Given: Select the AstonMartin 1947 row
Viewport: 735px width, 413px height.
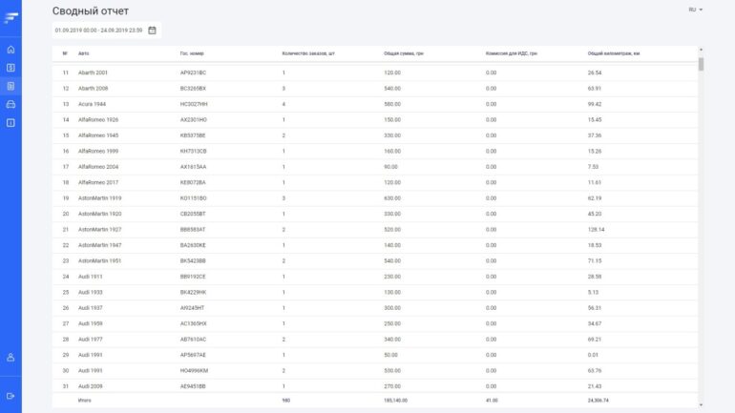Looking at the screenshot, I should [375, 245].
